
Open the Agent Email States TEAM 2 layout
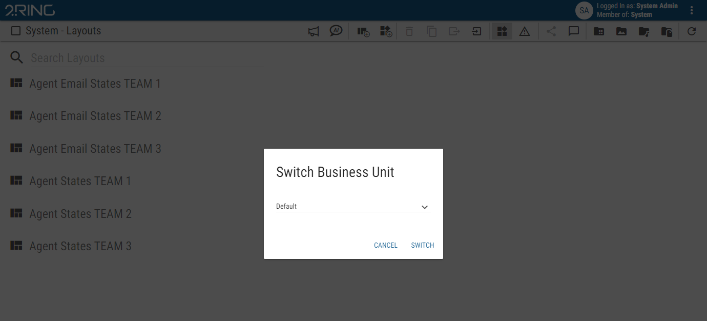[x=95, y=115]
